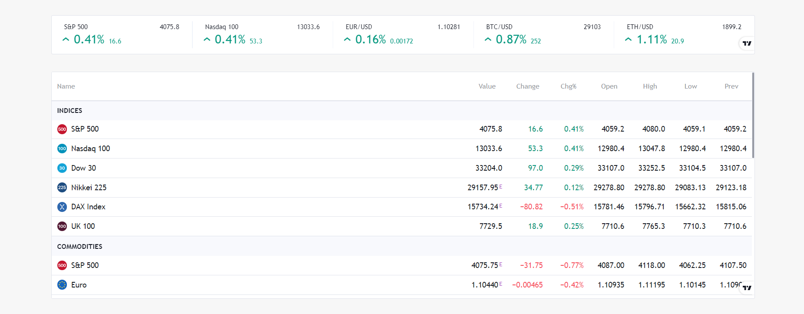Click EUR/USD price 1.10281 in ticker
The image size is (804, 314).
tap(449, 27)
